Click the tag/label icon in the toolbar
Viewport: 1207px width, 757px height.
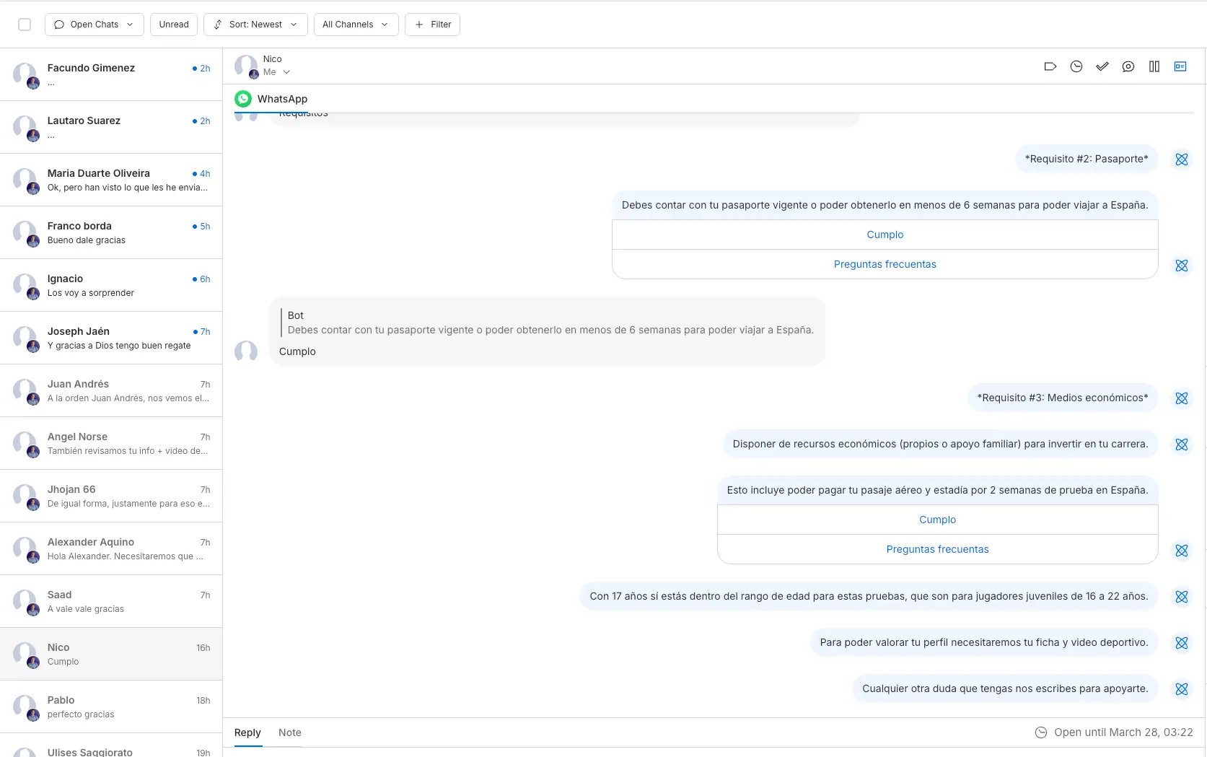point(1050,66)
